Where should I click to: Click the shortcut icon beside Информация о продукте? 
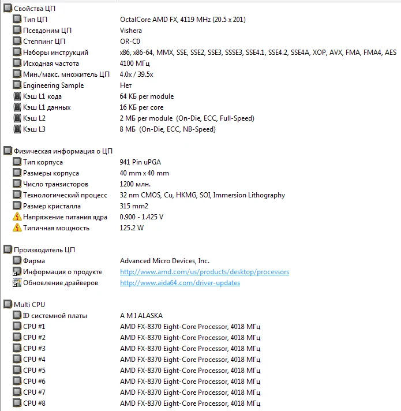(x=17, y=272)
